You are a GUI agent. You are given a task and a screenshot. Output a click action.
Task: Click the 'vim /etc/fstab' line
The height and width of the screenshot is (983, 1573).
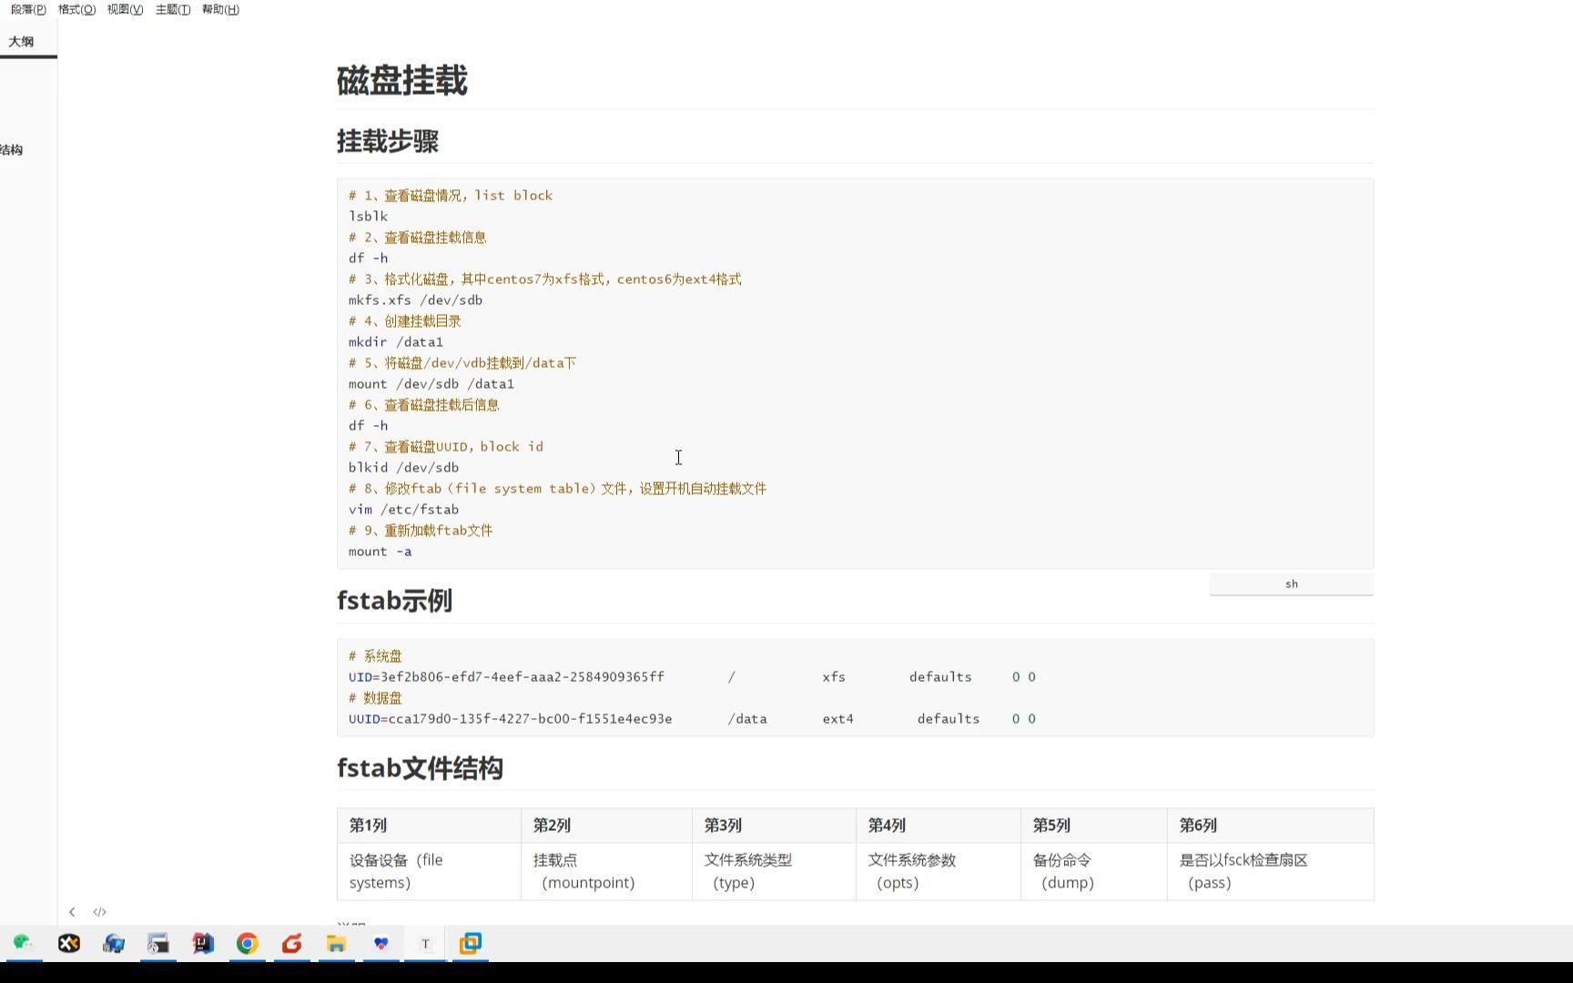coord(403,510)
